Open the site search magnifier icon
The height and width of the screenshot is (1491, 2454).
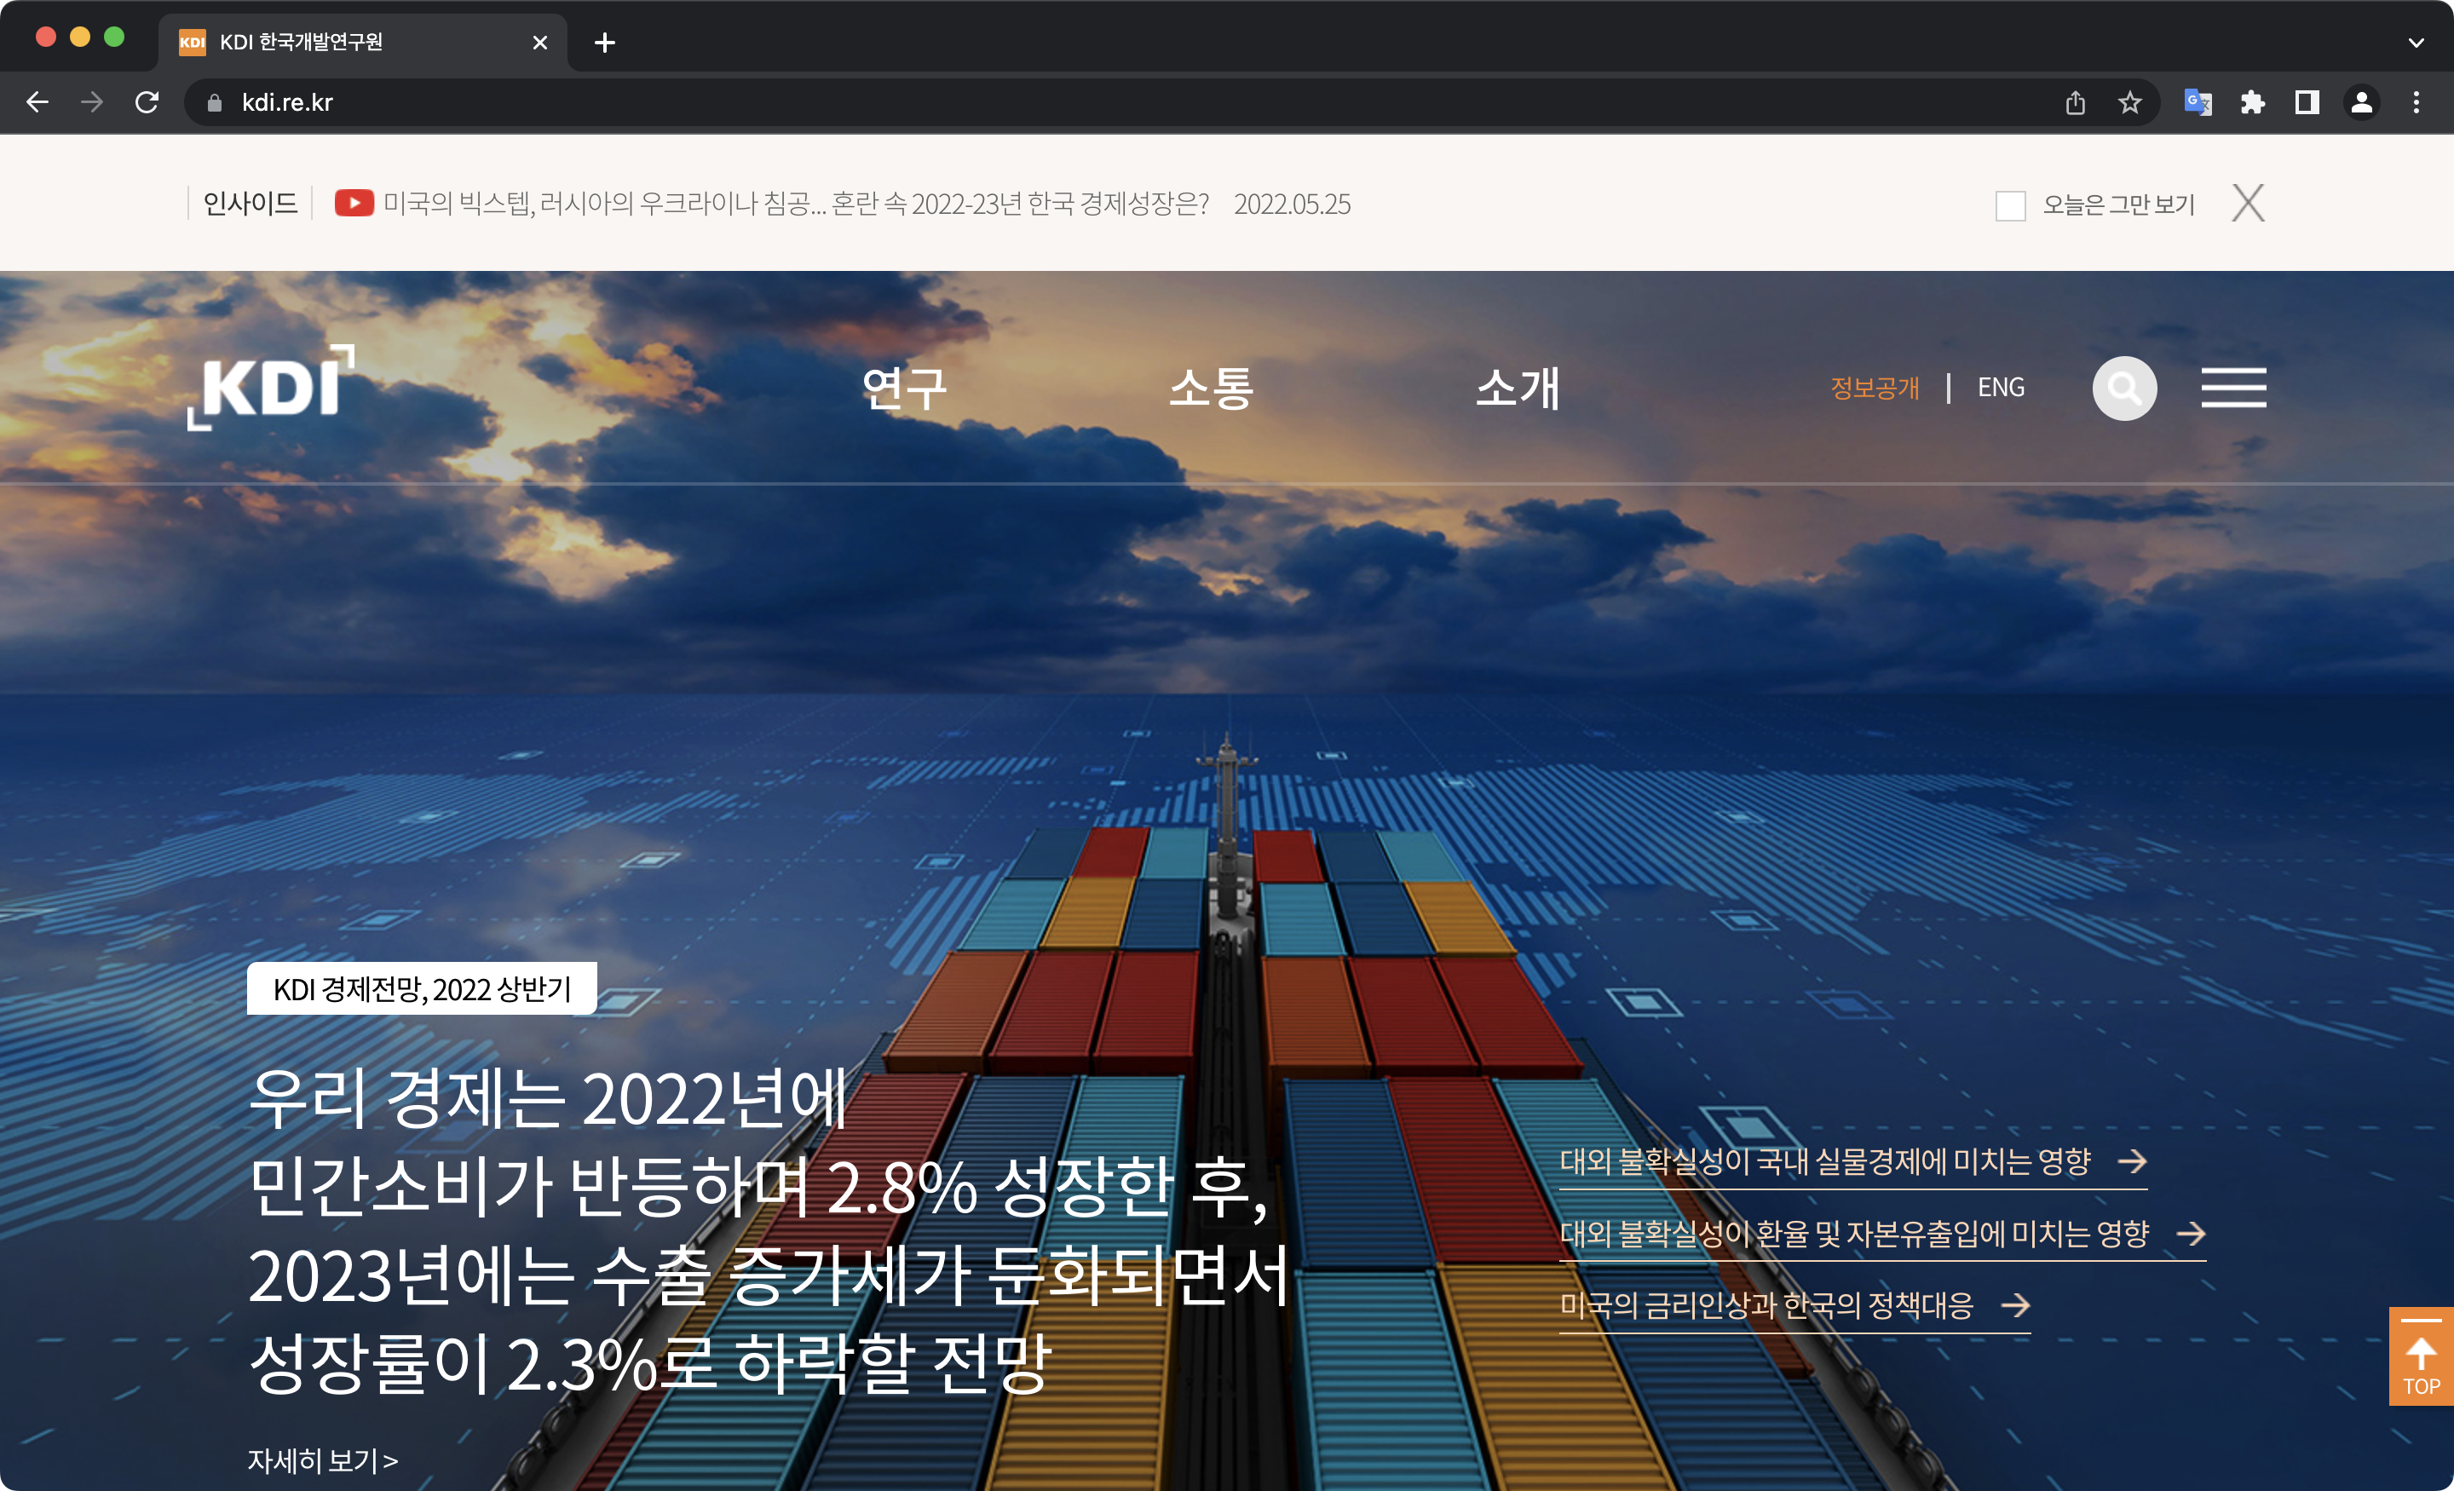coord(2124,389)
